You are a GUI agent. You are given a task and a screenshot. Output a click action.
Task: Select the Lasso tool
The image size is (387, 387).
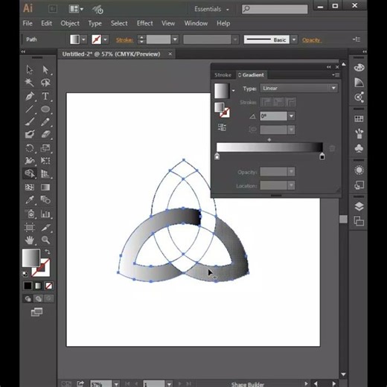45,83
